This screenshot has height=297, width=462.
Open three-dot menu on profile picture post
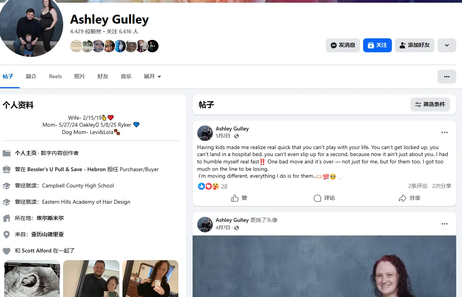pyautogui.click(x=444, y=224)
